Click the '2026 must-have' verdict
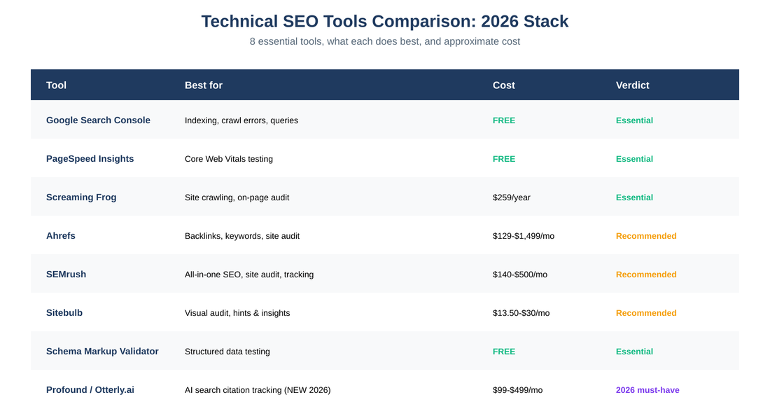 point(647,391)
